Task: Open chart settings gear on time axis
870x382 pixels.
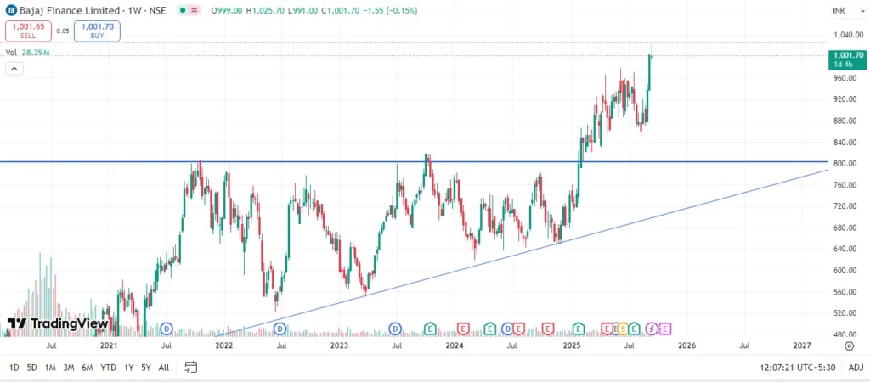Action: [849, 346]
